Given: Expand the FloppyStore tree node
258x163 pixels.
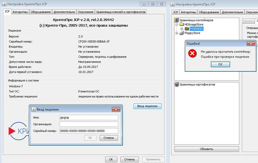Looking at the screenshot, I should [x=176, y=33].
